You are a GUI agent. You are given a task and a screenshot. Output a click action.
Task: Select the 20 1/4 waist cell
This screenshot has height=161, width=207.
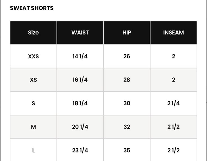pyautogui.click(x=80, y=127)
